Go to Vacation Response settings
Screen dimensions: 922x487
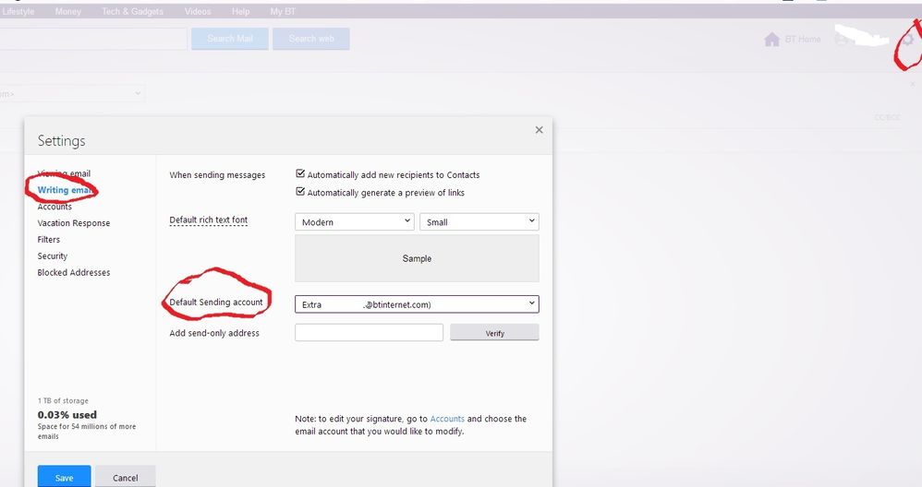pos(73,223)
